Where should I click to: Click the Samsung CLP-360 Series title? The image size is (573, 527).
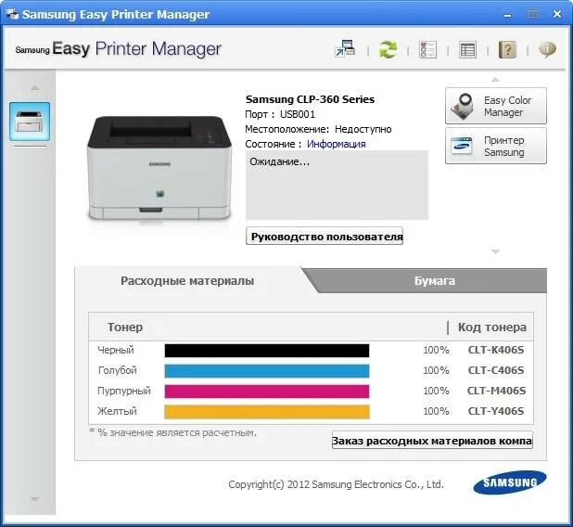click(x=310, y=99)
